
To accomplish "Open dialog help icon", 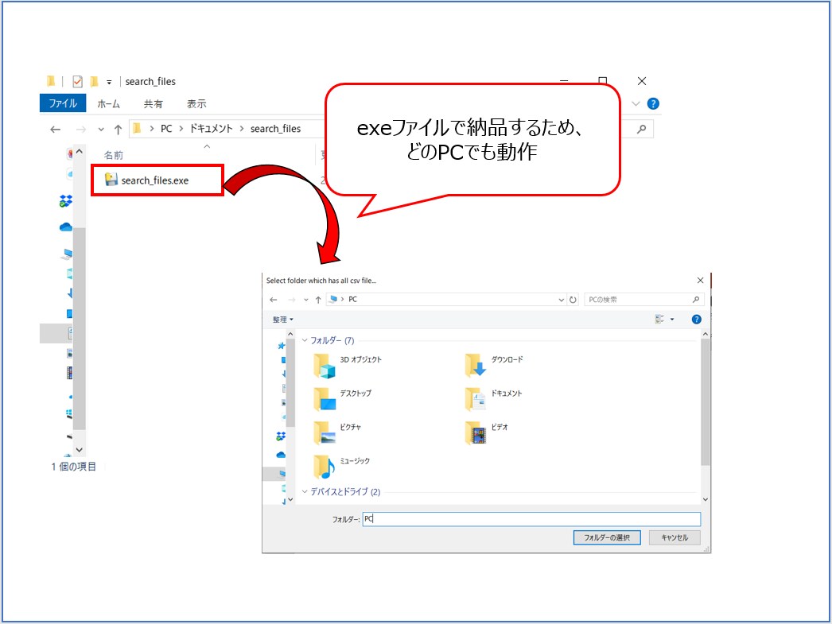I will [696, 320].
